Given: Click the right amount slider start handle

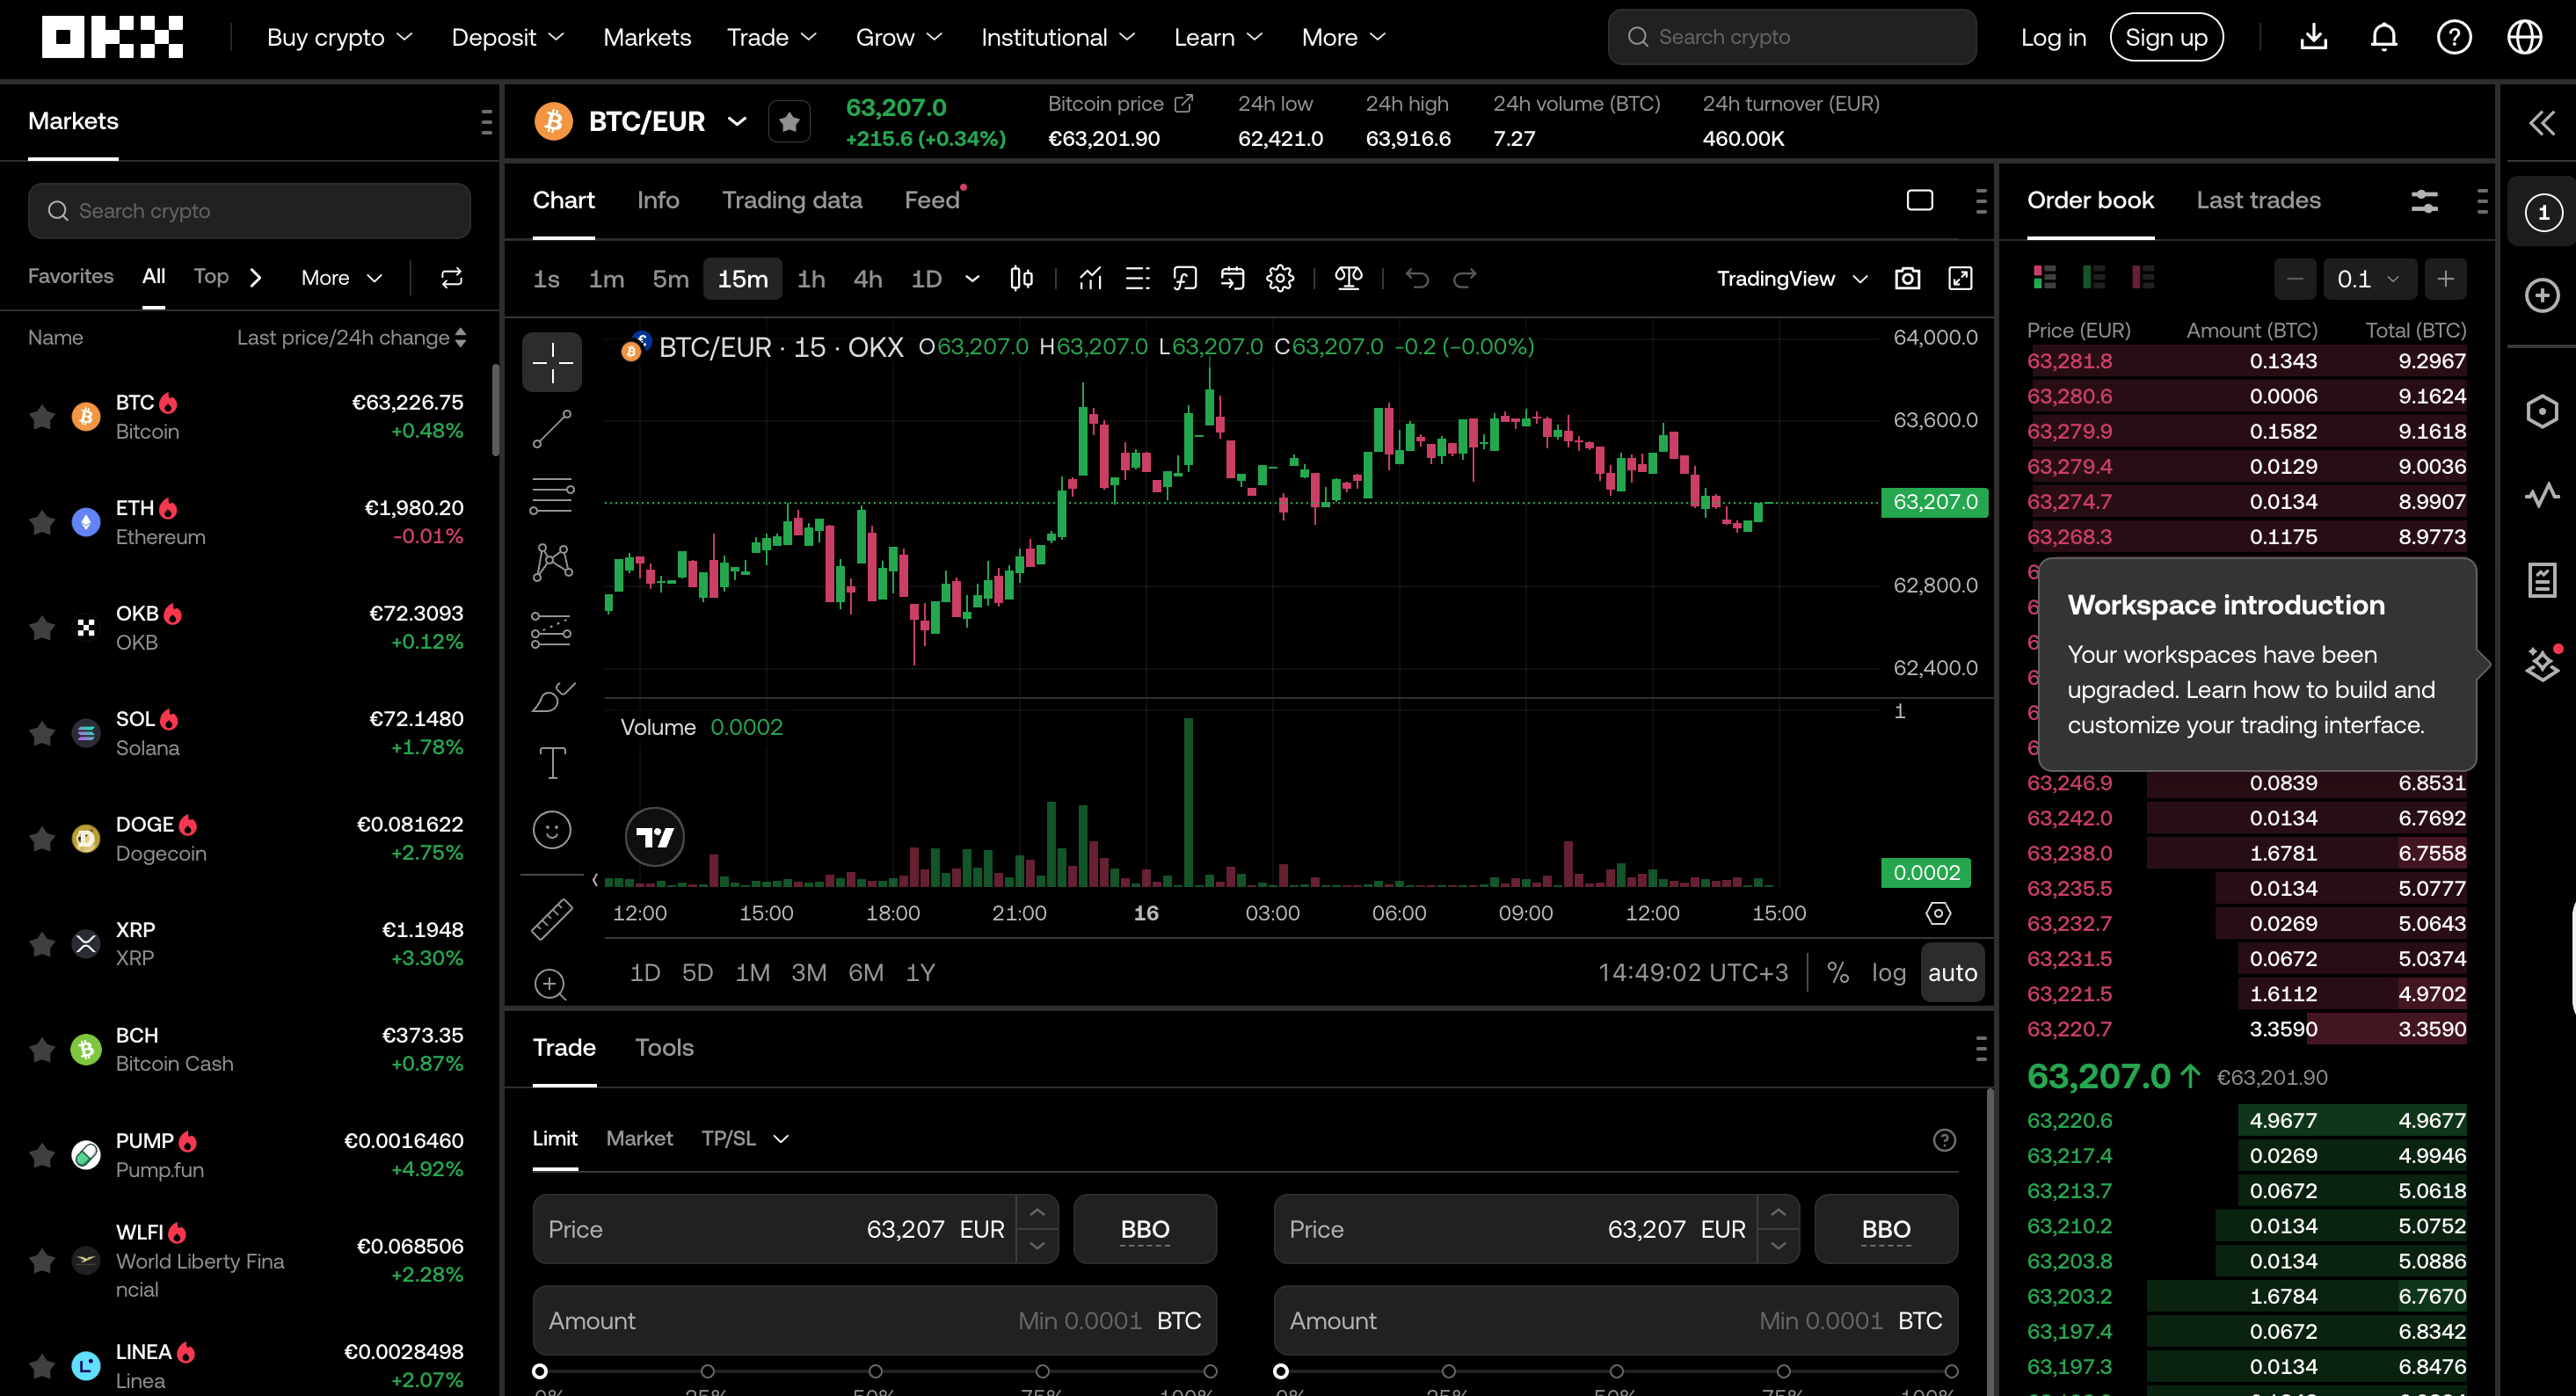Looking at the screenshot, I should 1281,1371.
